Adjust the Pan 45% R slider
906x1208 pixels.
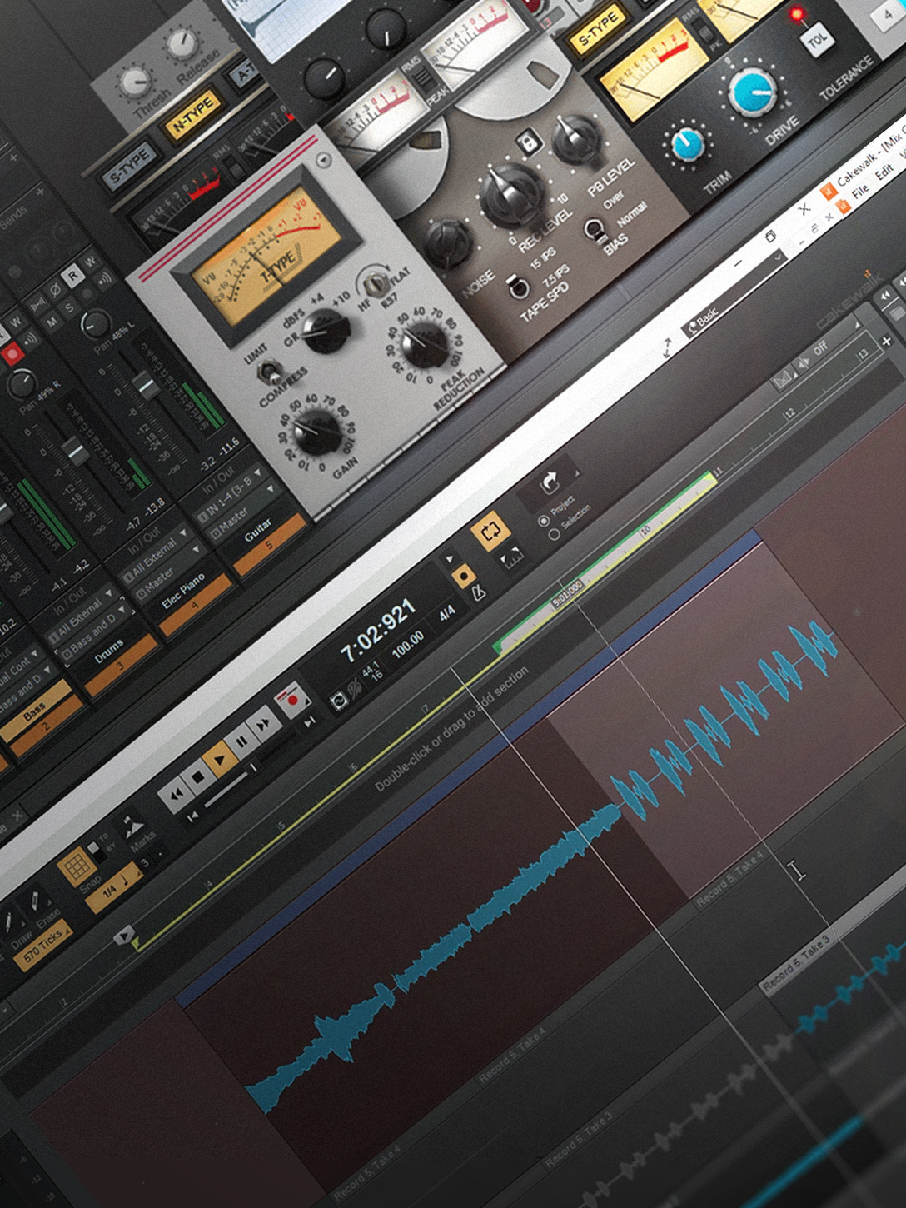click(x=22, y=384)
